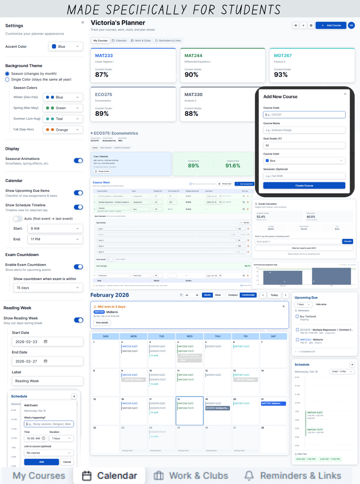The width and height of the screenshot is (360, 484).
Task: Select Month calendar view
Action: tap(207, 295)
